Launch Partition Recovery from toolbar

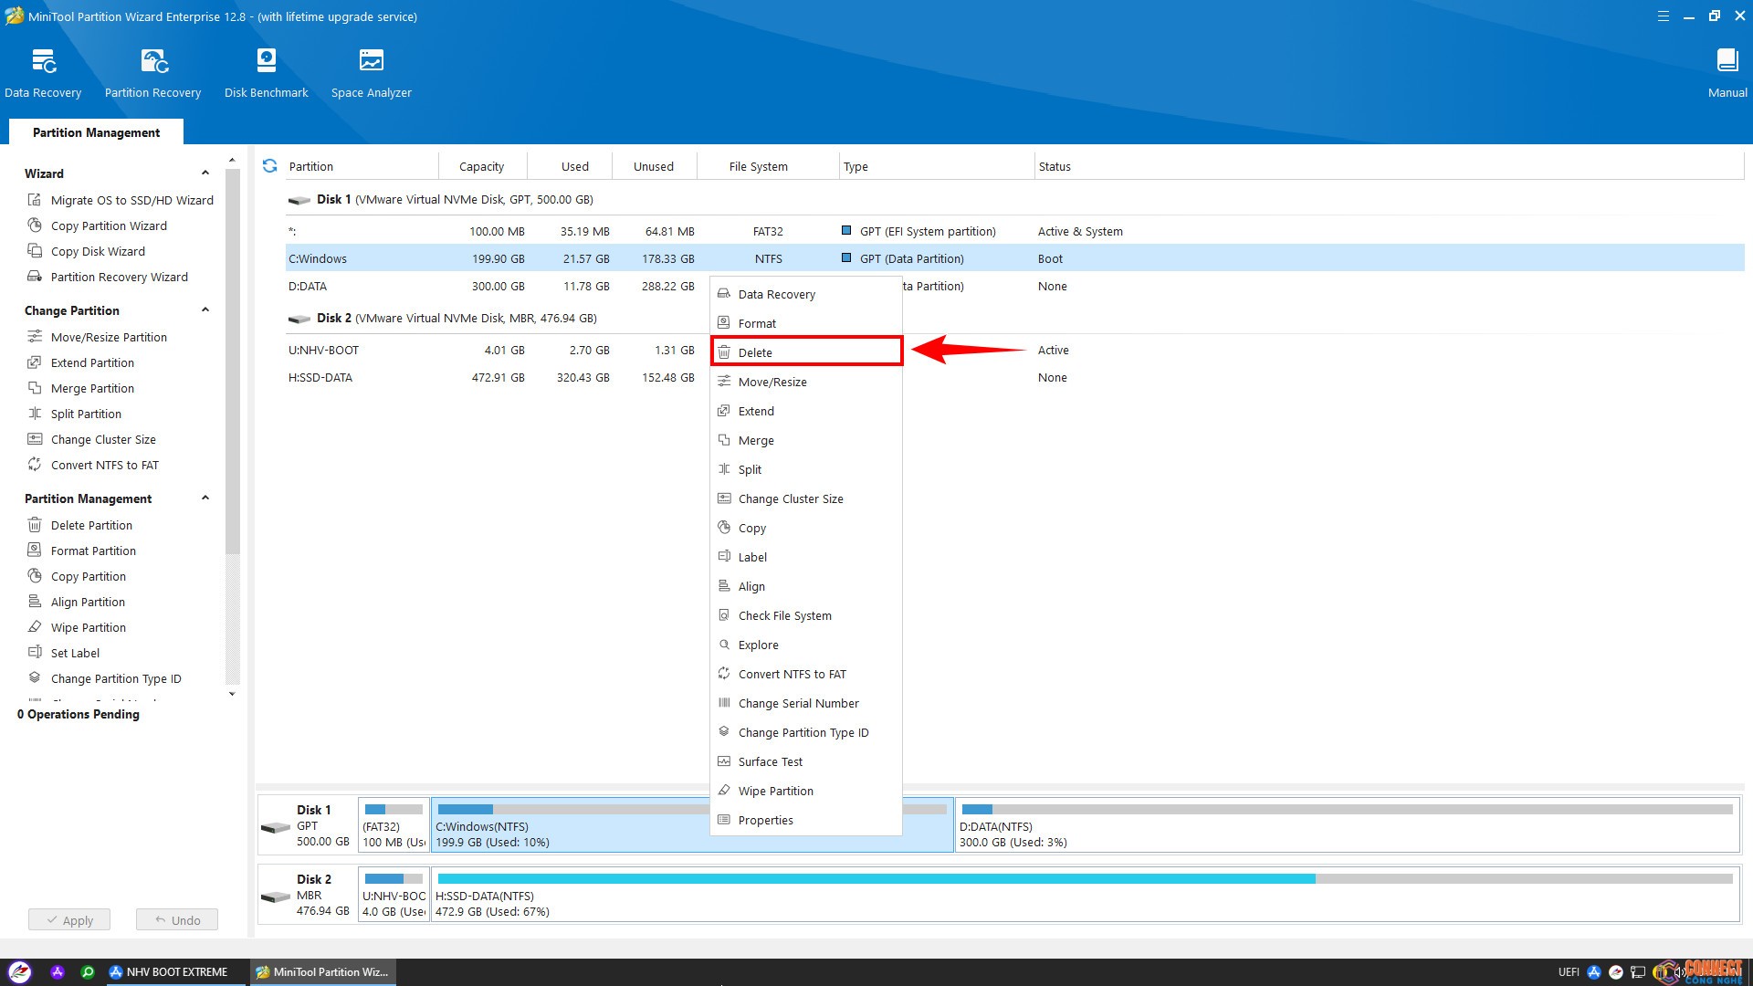click(152, 73)
